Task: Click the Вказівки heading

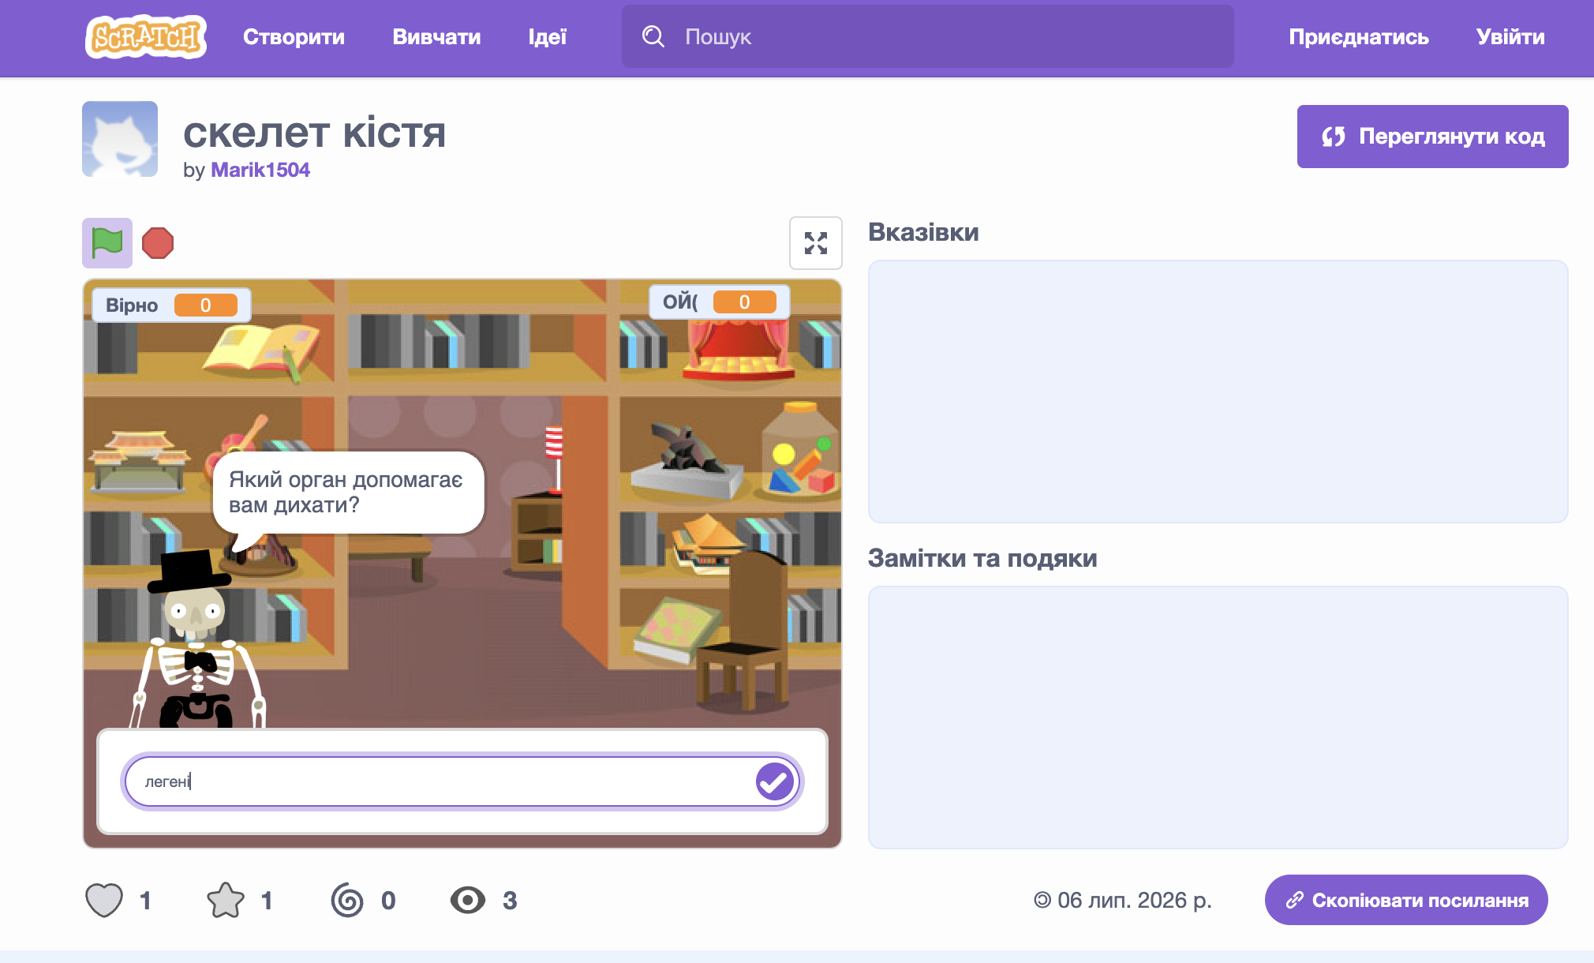Action: point(923,232)
